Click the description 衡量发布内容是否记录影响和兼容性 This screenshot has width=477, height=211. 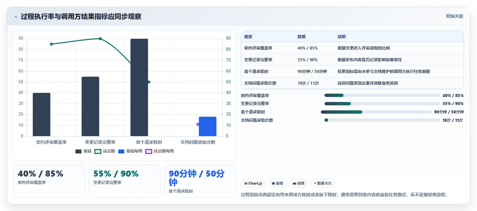pyautogui.click(x=370, y=60)
